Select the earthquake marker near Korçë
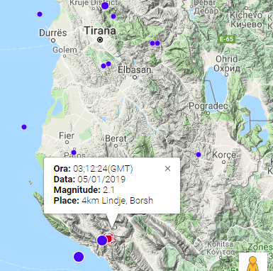The width and height of the screenshot is (273, 271). (x=199, y=155)
